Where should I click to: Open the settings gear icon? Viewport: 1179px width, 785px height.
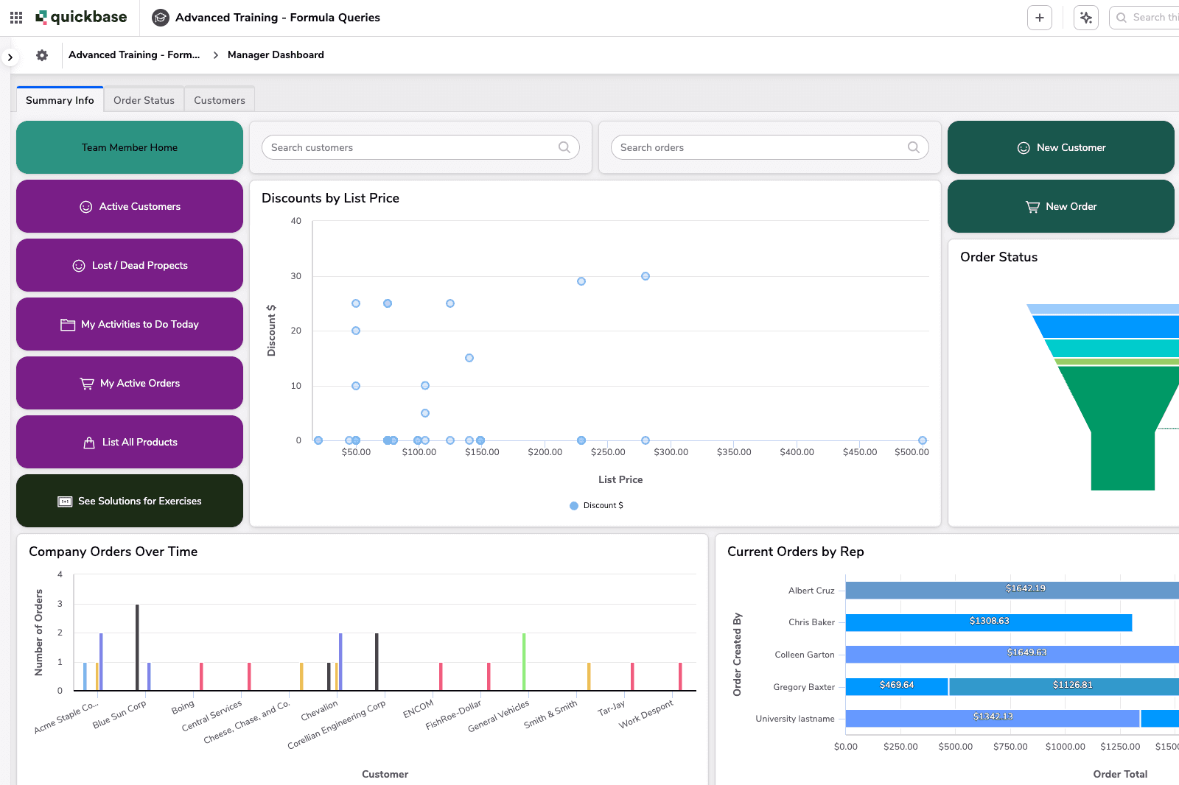tap(42, 55)
